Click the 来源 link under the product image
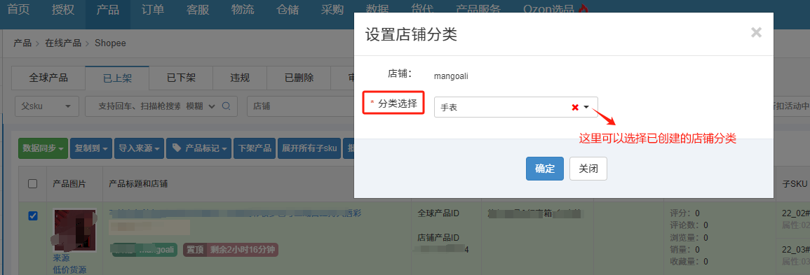This screenshot has width=810, height=275. (x=61, y=258)
